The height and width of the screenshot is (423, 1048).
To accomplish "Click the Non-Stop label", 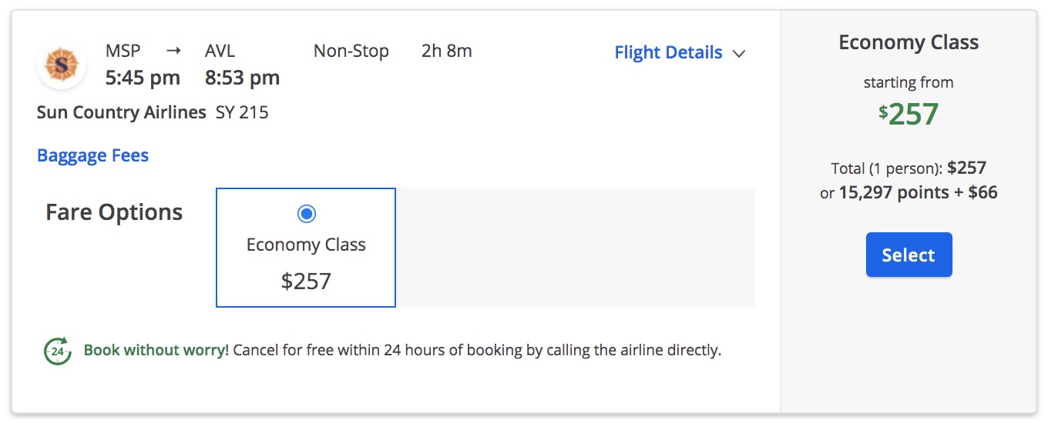I will click(351, 52).
